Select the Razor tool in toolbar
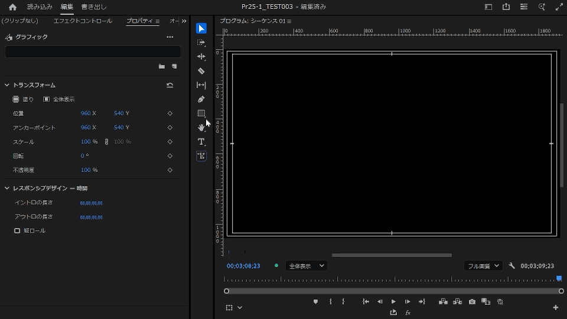 click(x=201, y=71)
